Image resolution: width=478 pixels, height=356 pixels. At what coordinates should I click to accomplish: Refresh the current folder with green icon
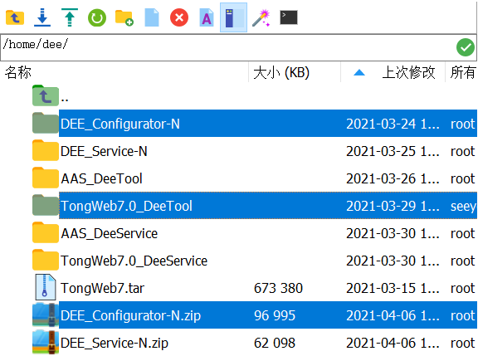[97, 17]
